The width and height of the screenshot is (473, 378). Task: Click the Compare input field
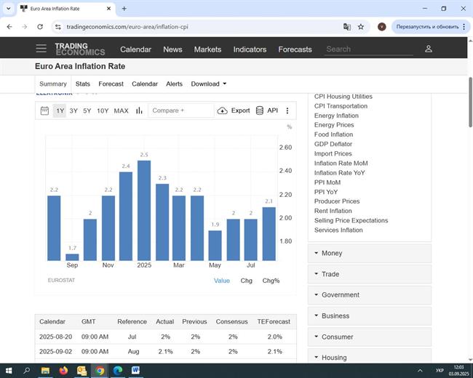(180, 110)
